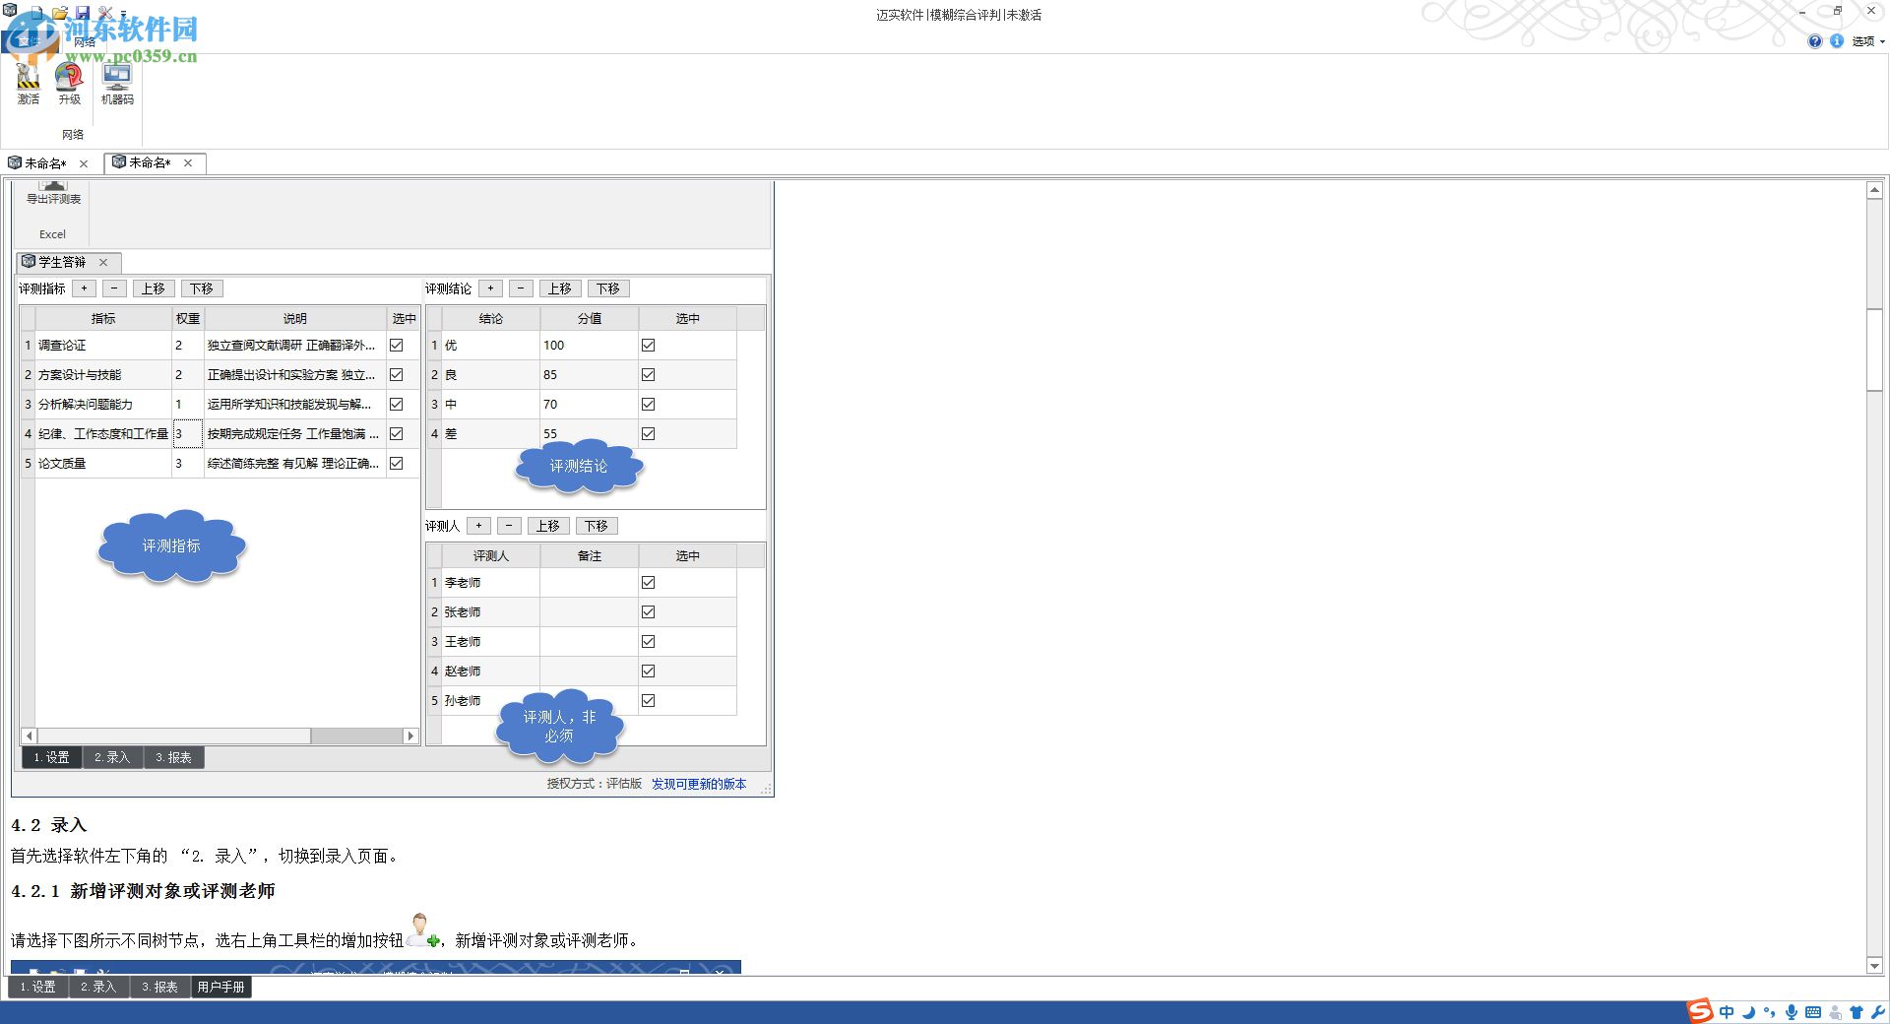Toggle the punctuation mode icon in IME bar
Image resolution: width=1890 pixels, height=1024 pixels.
click(x=1770, y=1012)
